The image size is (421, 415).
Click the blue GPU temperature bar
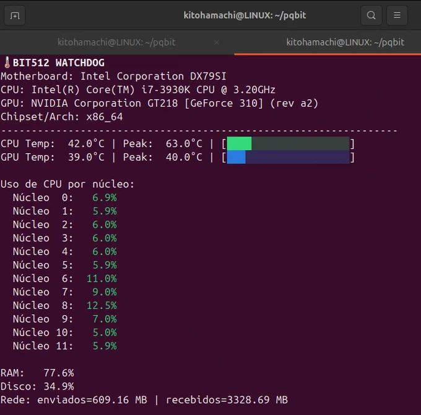click(x=237, y=157)
